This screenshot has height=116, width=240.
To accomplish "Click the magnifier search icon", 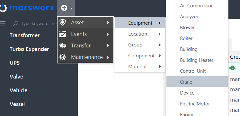I will (x=16, y=23).
